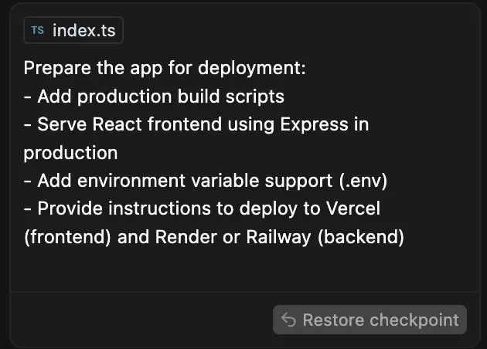Click the "(.env)" text
The image size is (487, 349).
(363, 181)
